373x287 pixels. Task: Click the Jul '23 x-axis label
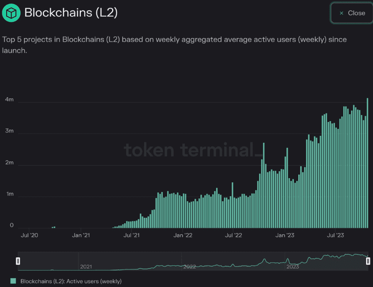pos(335,235)
